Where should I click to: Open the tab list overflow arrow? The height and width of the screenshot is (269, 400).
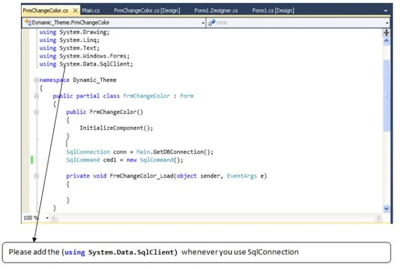coord(385,10)
